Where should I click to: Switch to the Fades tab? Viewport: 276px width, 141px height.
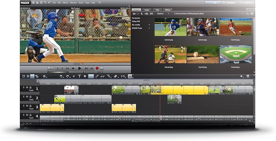147,10
